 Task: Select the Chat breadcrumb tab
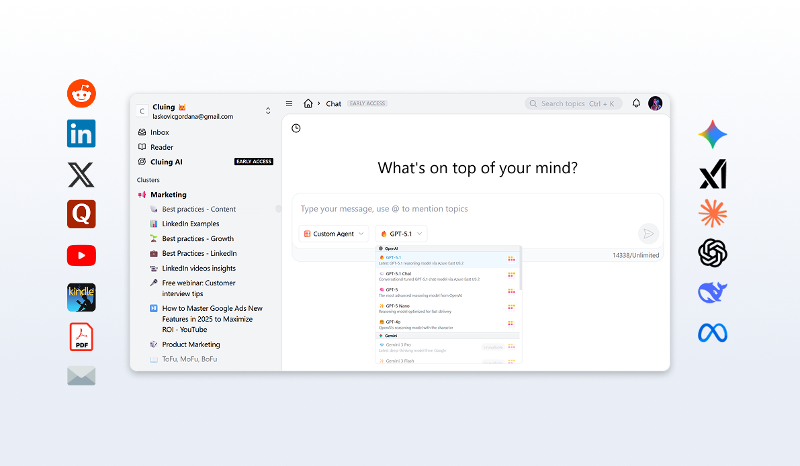click(333, 103)
